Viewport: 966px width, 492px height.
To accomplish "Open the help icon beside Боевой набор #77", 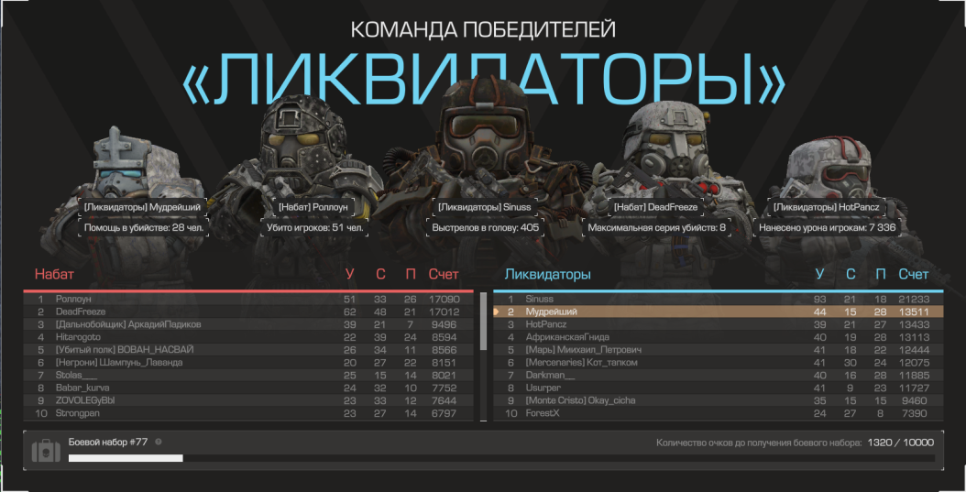I will pyautogui.click(x=159, y=442).
